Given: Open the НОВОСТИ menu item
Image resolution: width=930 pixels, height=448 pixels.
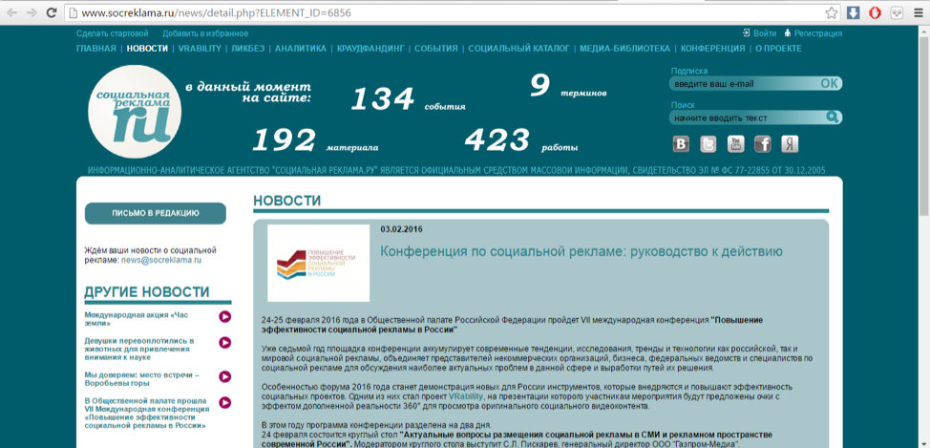Looking at the screenshot, I should [147, 49].
